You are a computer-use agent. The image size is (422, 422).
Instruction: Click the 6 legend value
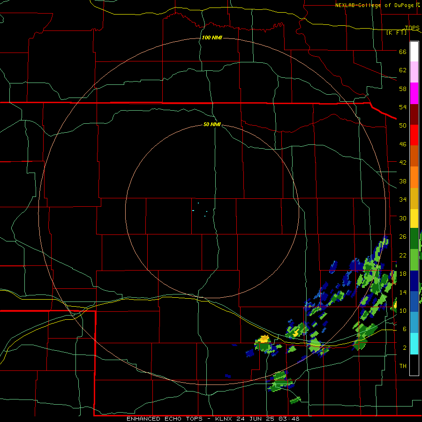405,329
